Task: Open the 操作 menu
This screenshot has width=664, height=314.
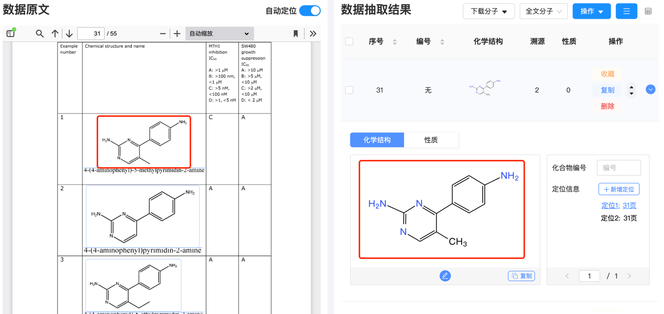Action: pos(591,10)
